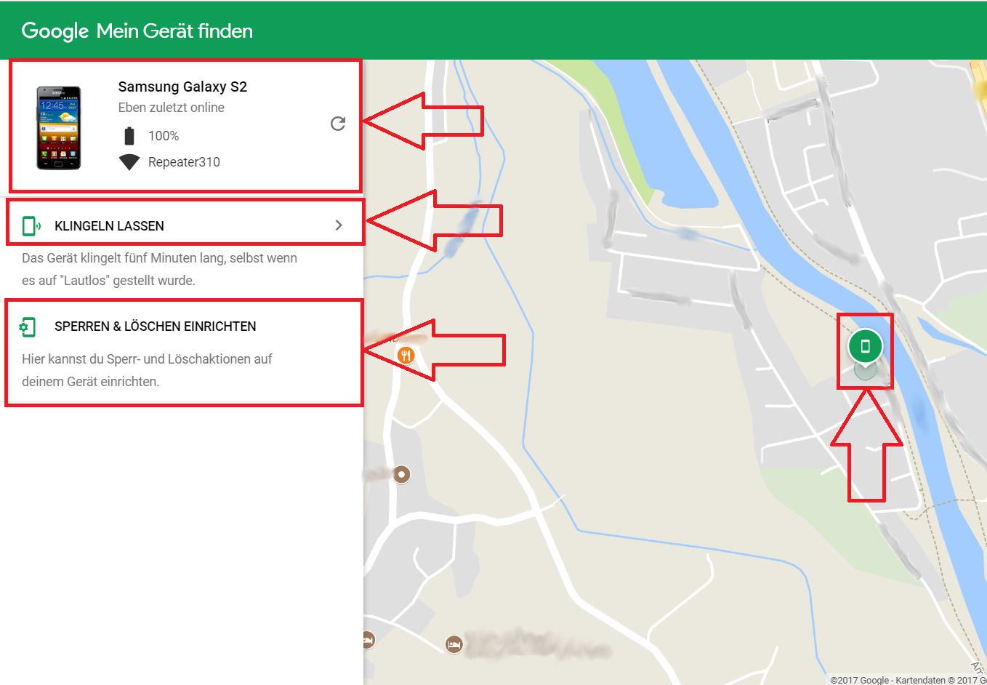Screen dimensions: 987x685
Task: Click the Samsung Galaxy S2 device name
Action: (x=182, y=87)
